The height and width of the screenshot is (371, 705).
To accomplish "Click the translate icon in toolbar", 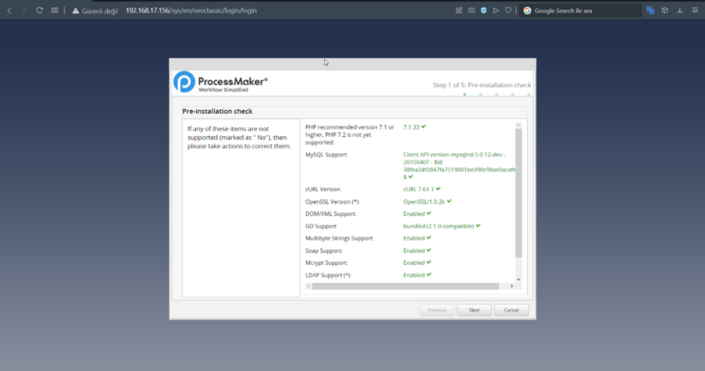I will tap(650, 10).
